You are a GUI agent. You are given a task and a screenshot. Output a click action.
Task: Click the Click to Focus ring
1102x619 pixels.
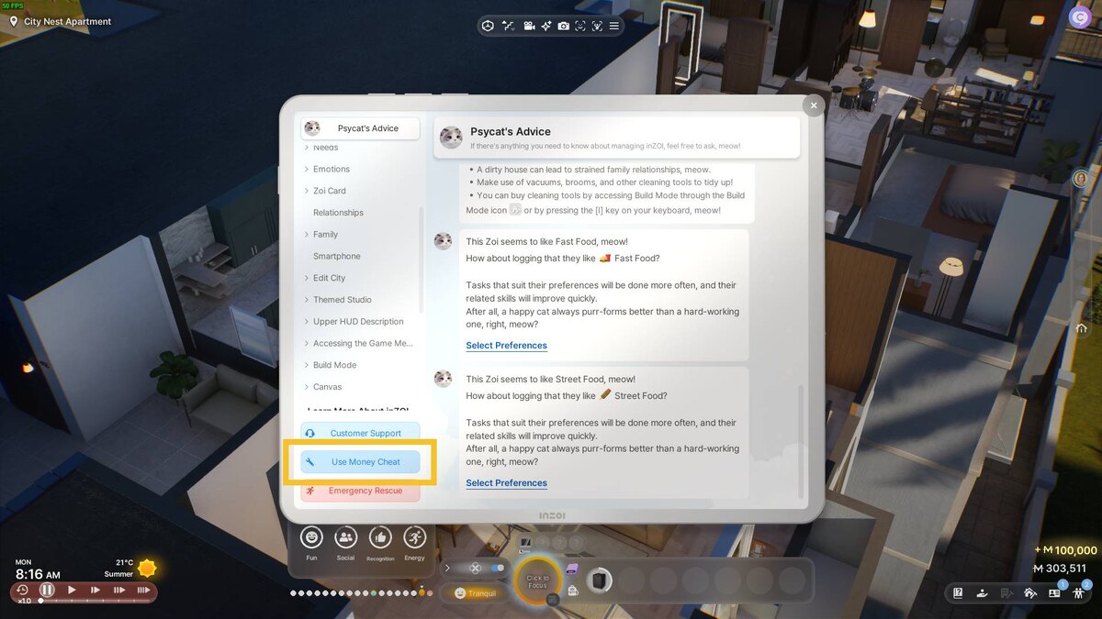click(537, 581)
